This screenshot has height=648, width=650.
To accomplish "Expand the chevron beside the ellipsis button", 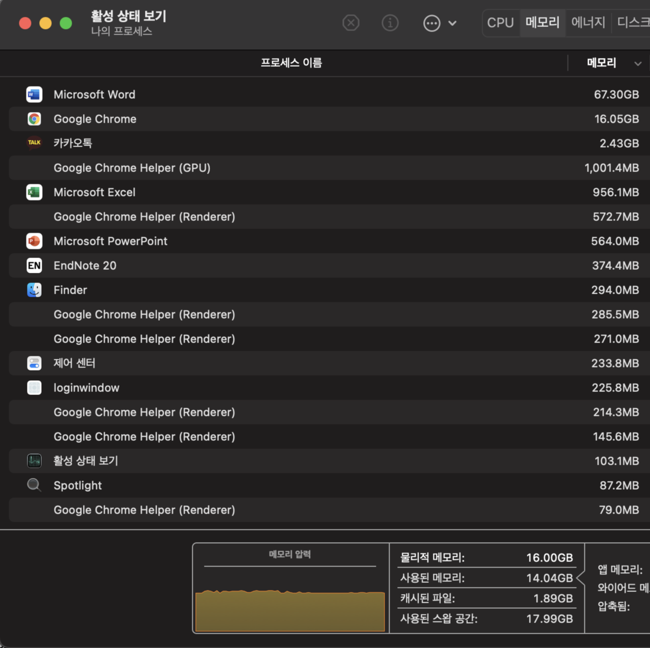I will [452, 23].
